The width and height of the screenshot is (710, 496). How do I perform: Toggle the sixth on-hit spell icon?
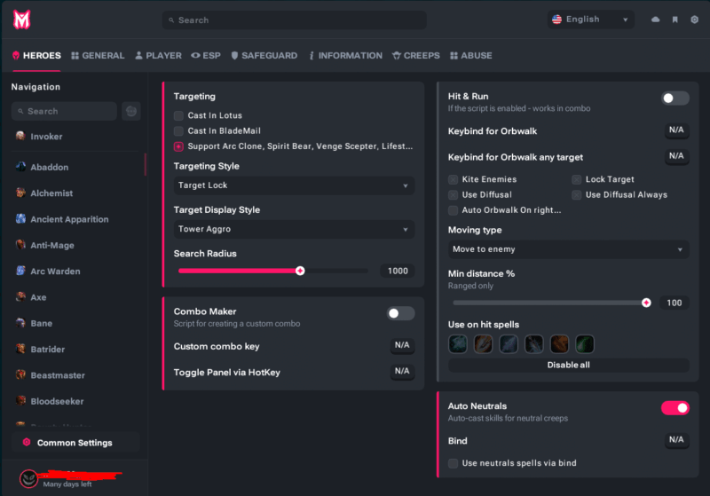585,344
